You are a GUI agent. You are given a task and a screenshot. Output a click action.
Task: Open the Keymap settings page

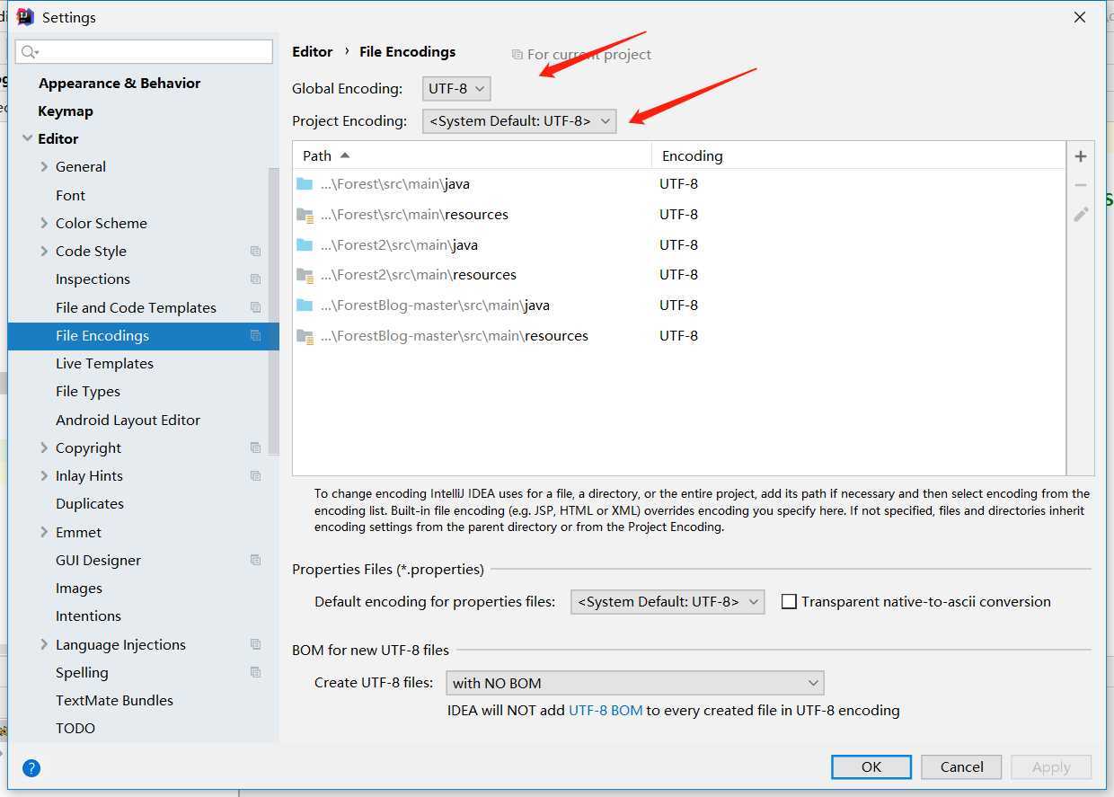coord(66,111)
